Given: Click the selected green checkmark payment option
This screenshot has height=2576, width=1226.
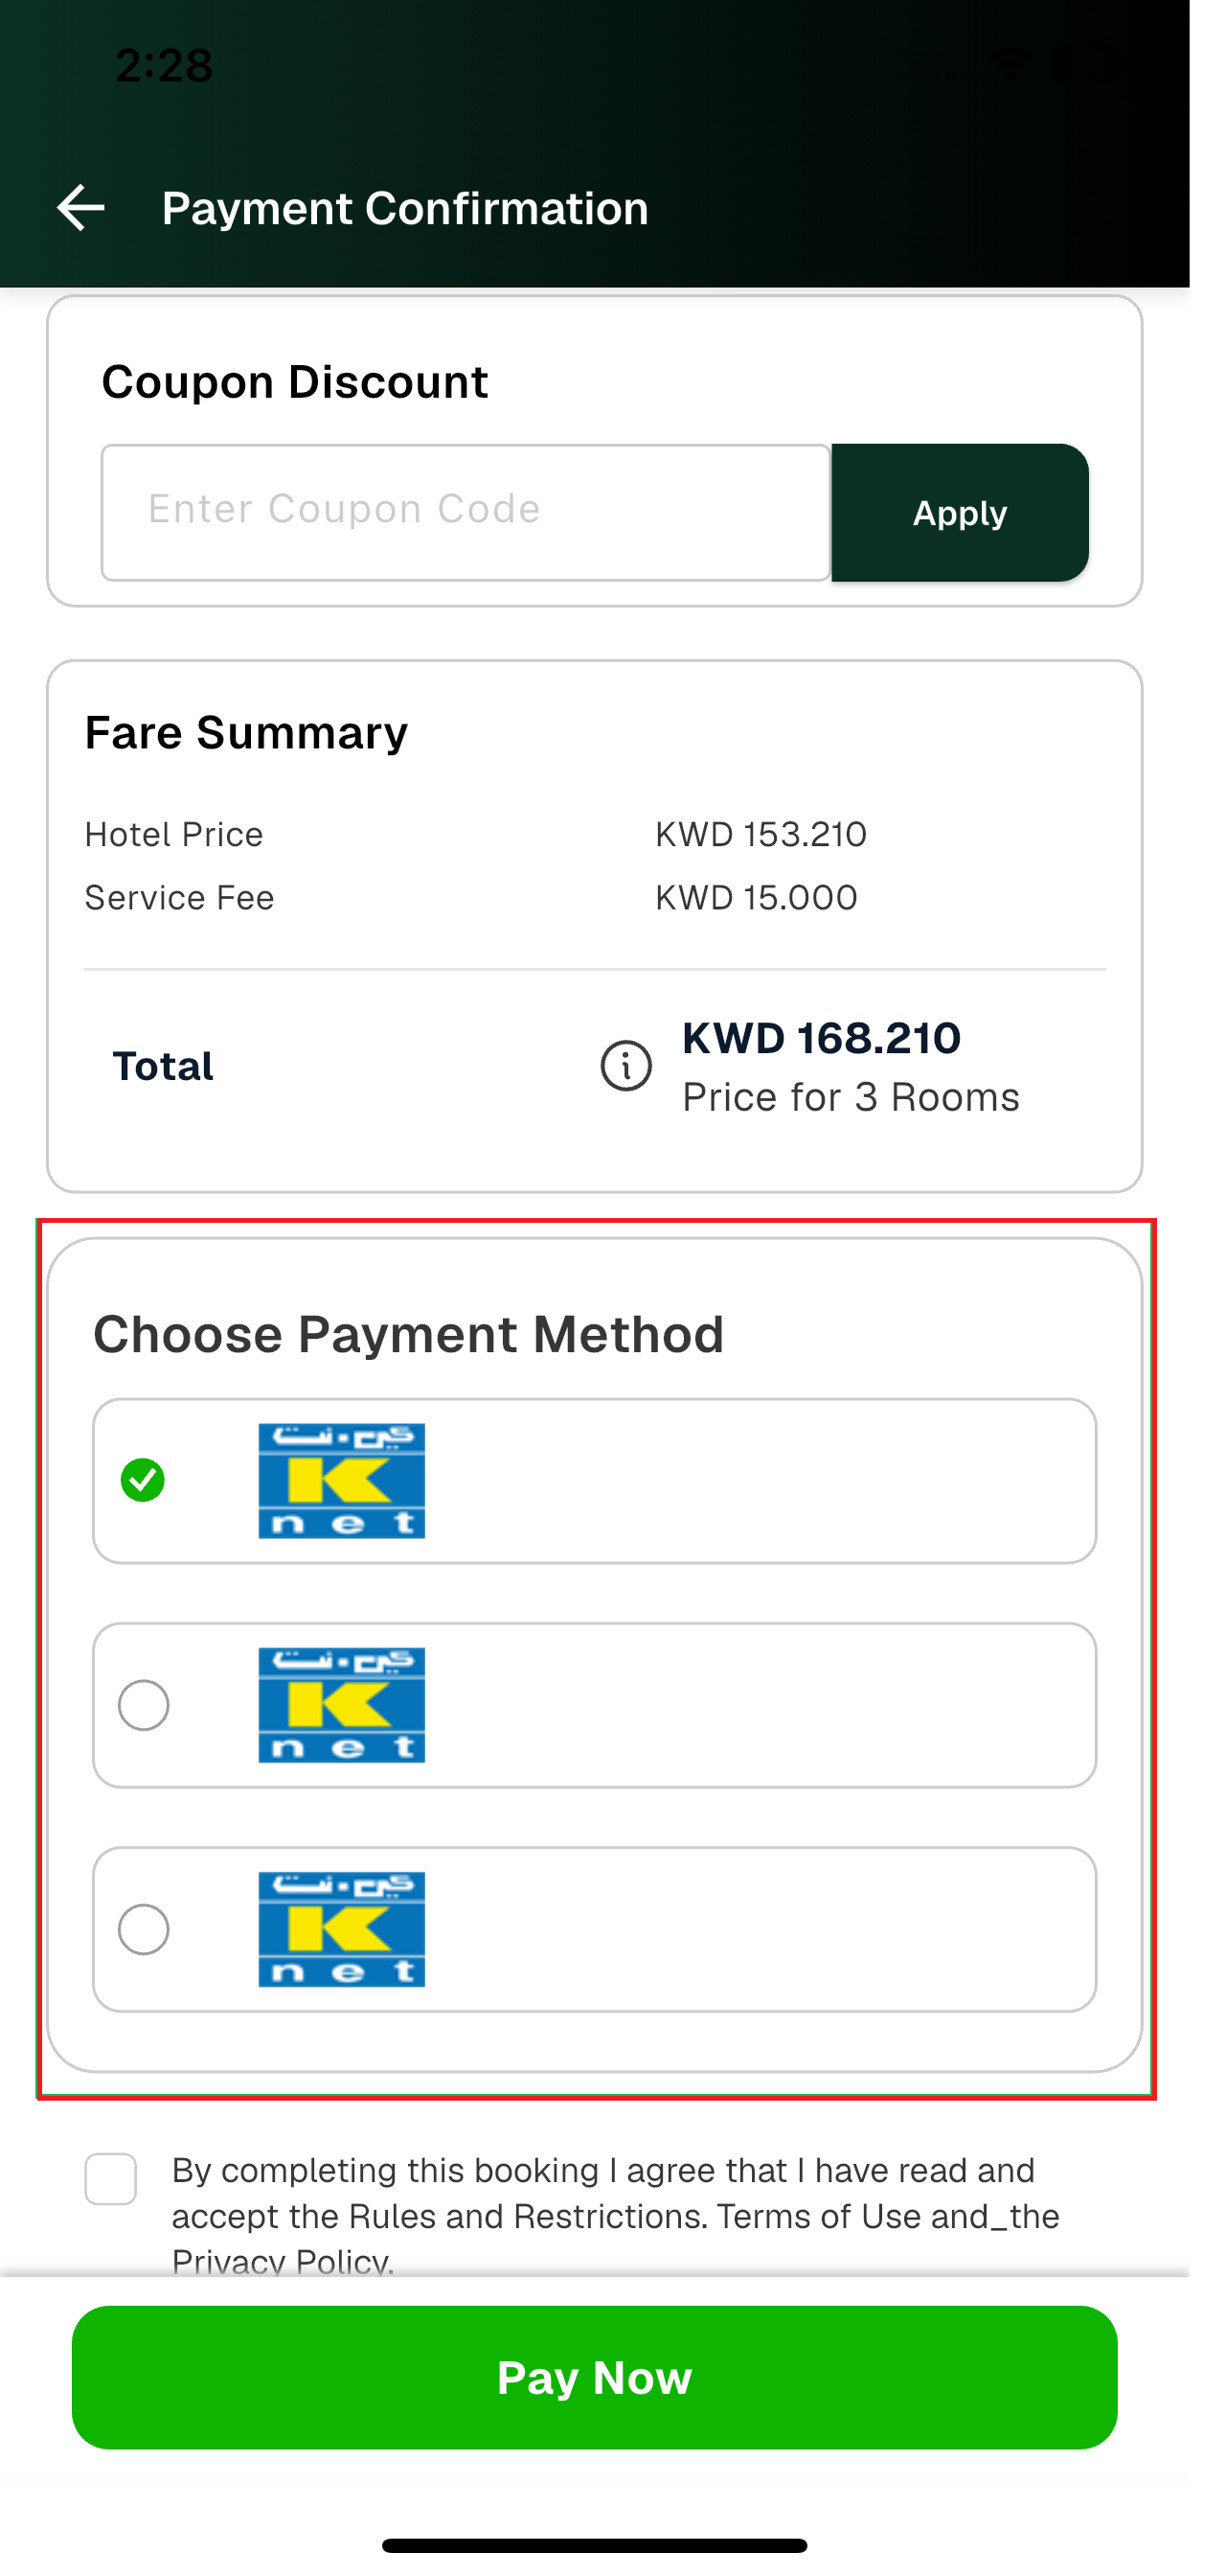Looking at the screenshot, I should tap(143, 1481).
